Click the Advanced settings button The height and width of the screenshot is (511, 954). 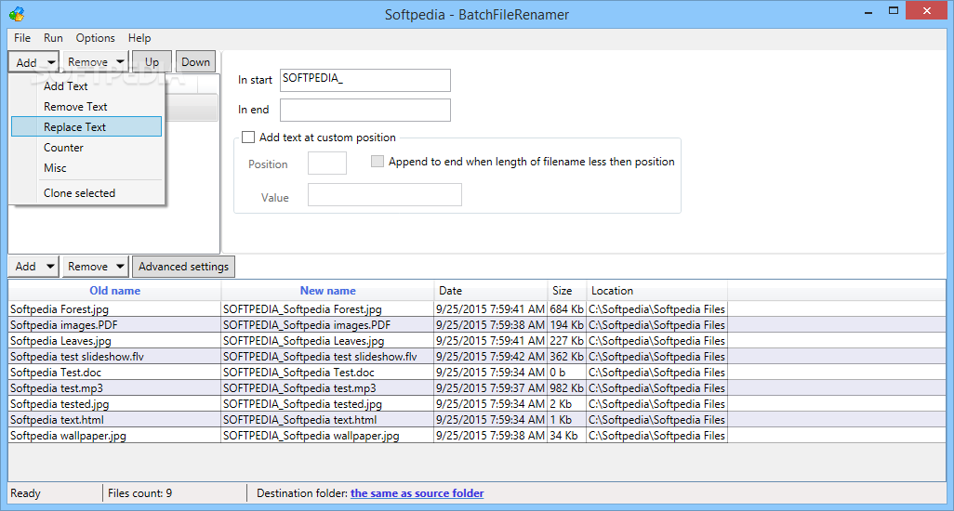pyautogui.click(x=183, y=266)
